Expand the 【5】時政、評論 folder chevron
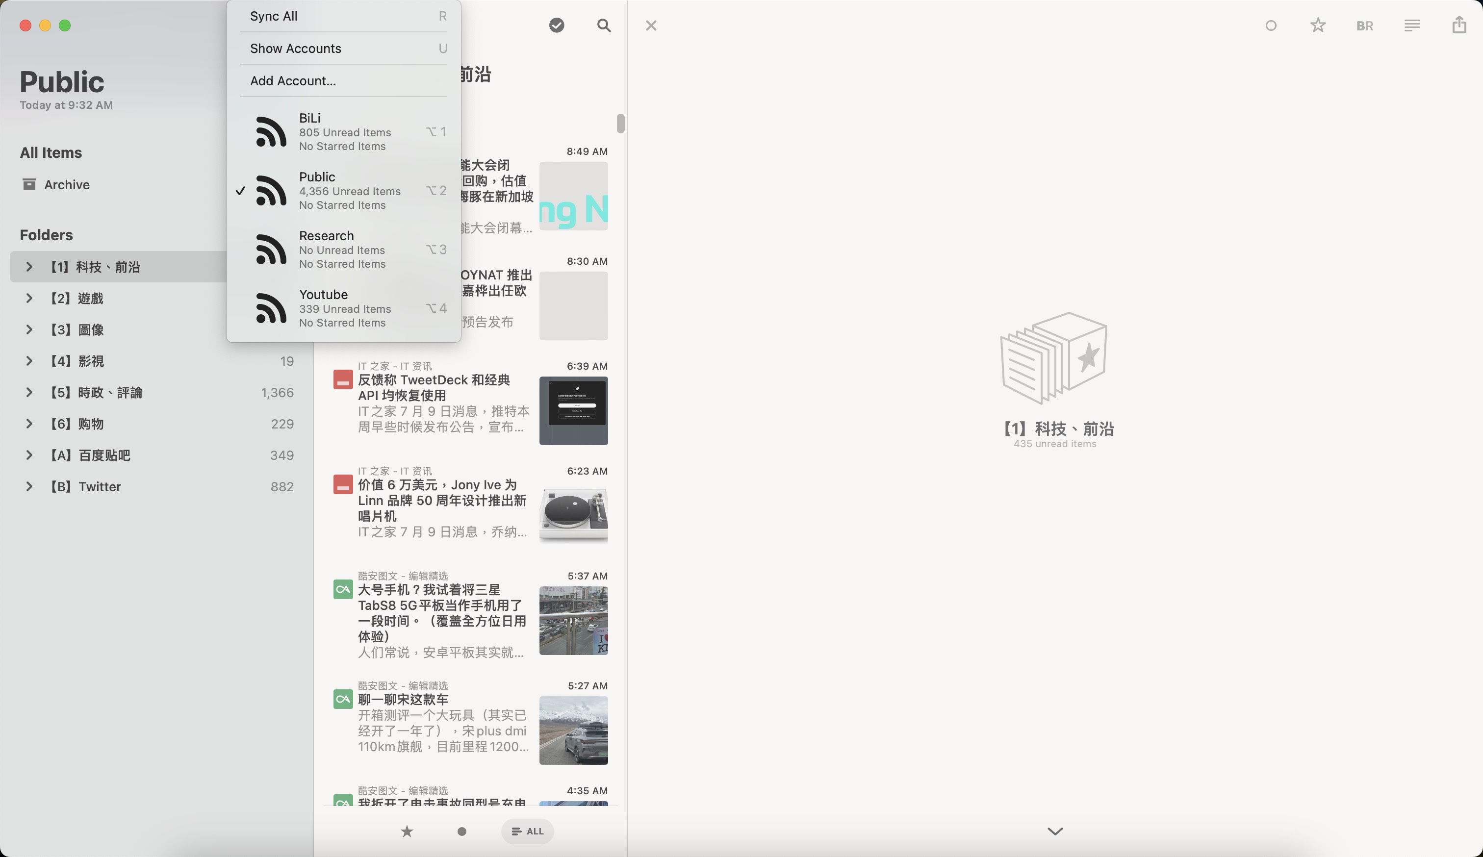The width and height of the screenshot is (1483, 857). [29, 392]
